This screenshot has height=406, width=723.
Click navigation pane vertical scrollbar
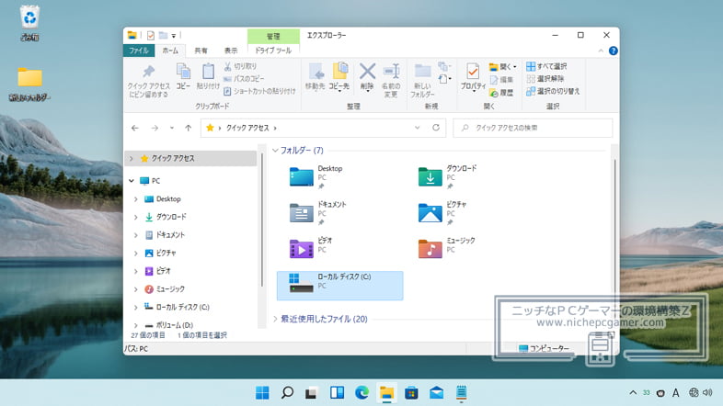click(x=262, y=220)
